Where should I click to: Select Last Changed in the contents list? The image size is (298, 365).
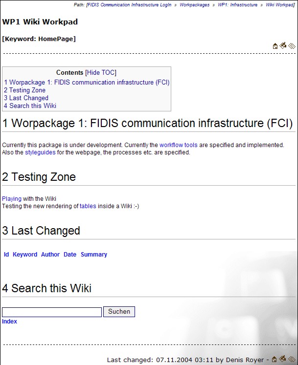click(x=26, y=98)
